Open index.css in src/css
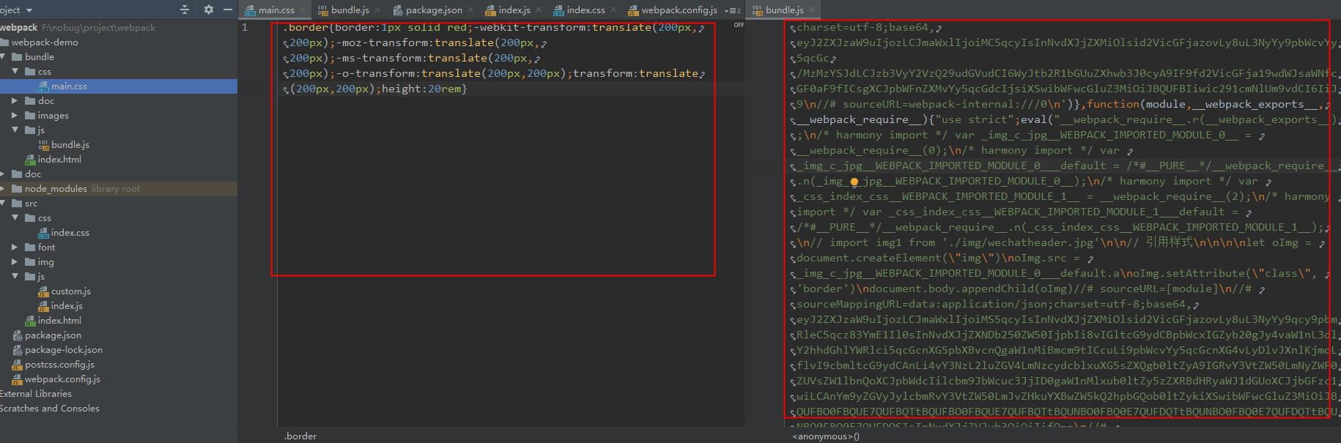The image size is (1341, 443). coord(70,232)
